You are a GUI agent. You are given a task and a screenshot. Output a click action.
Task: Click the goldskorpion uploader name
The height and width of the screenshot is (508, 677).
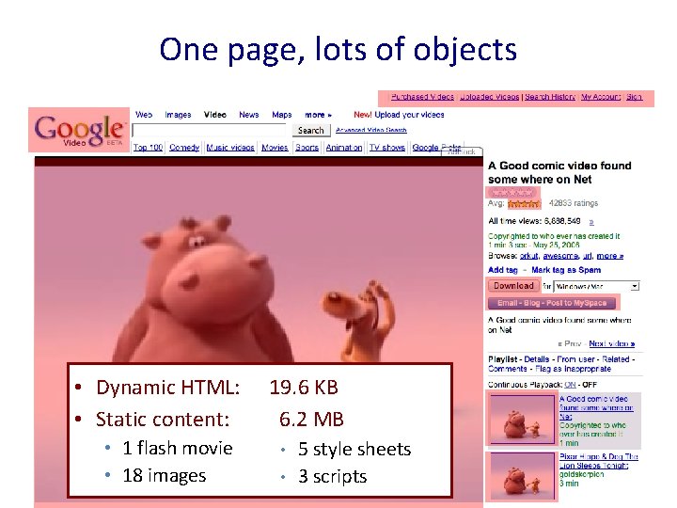coord(582,474)
